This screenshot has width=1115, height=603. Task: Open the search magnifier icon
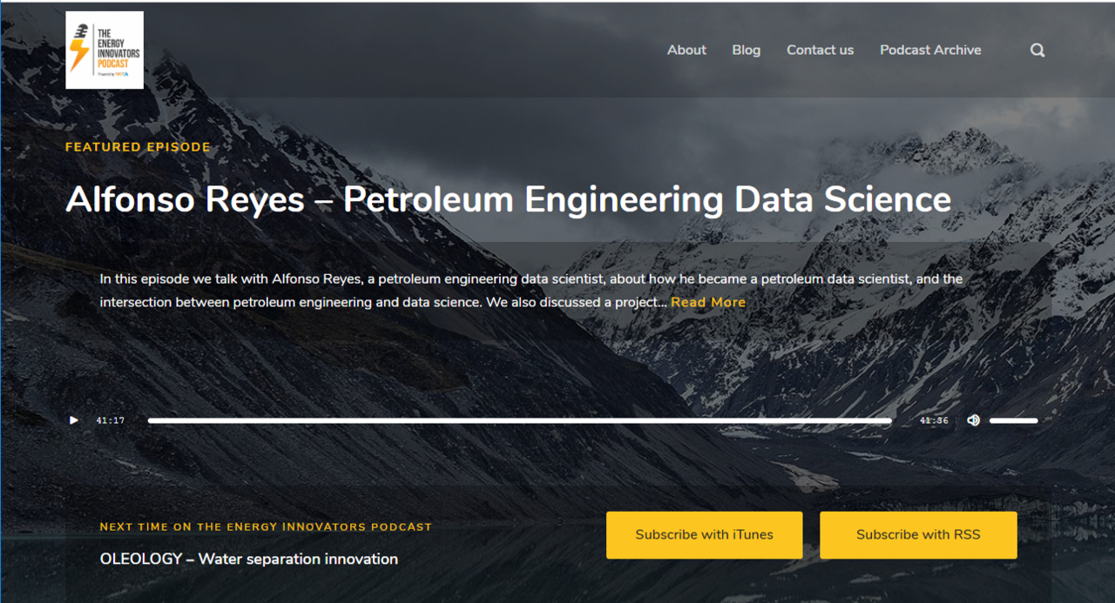pos(1037,50)
